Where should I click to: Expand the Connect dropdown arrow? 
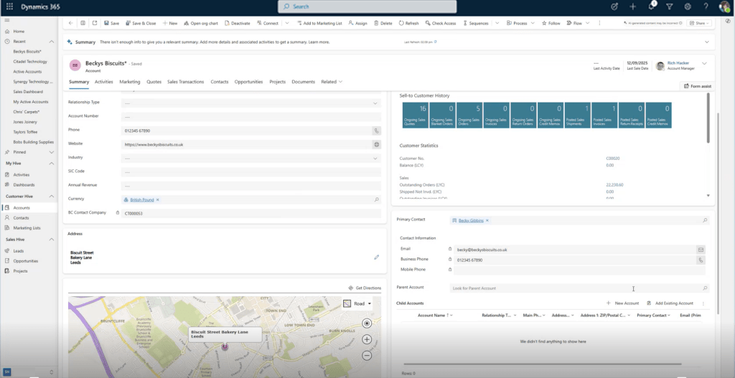click(x=287, y=23)
